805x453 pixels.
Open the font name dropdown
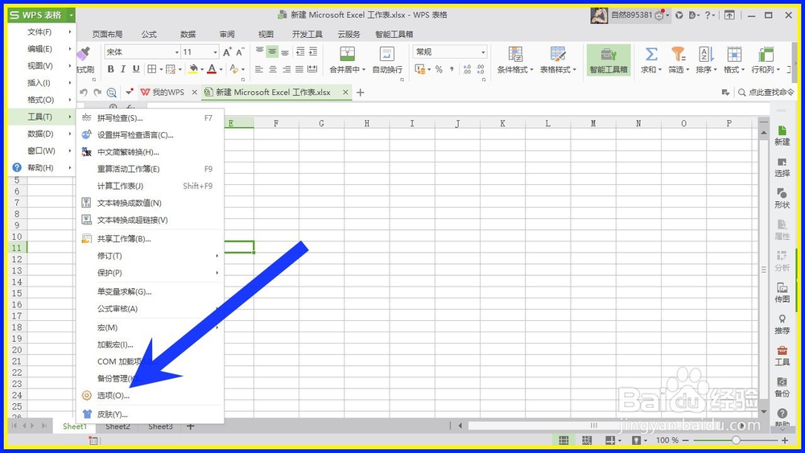[x=177, y=52]
